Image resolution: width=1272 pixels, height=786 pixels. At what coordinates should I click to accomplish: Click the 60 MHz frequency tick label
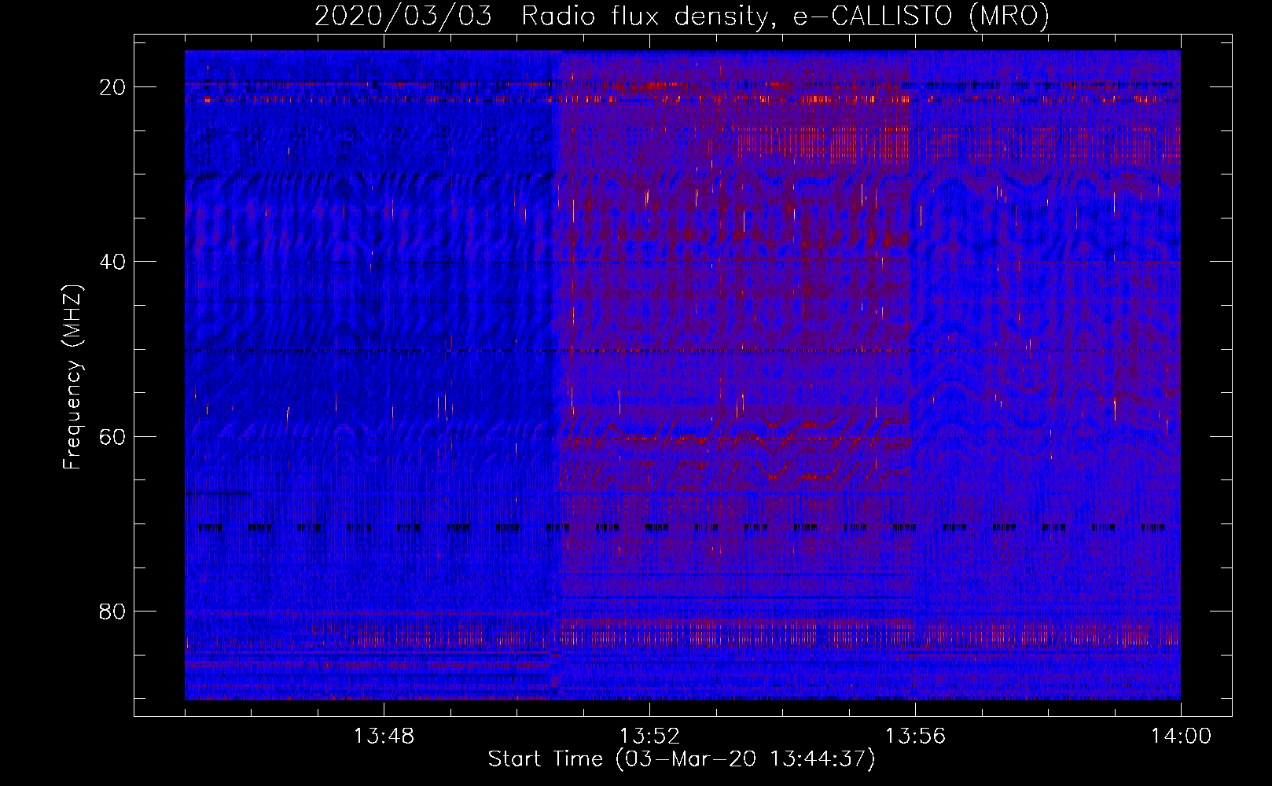[113, 436]
